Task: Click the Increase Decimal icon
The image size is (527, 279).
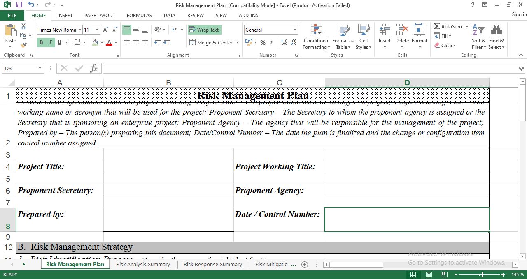Action: tap(284, 42)
